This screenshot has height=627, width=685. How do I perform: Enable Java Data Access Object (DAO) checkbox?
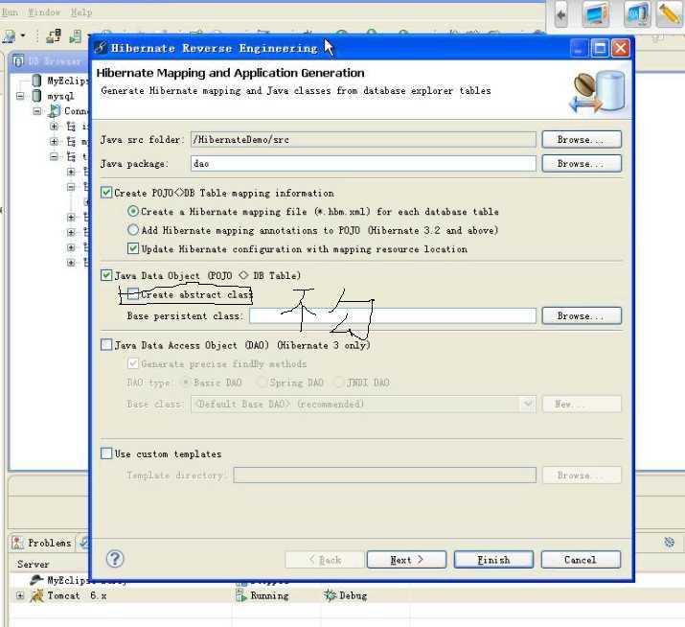click(106, 345)
